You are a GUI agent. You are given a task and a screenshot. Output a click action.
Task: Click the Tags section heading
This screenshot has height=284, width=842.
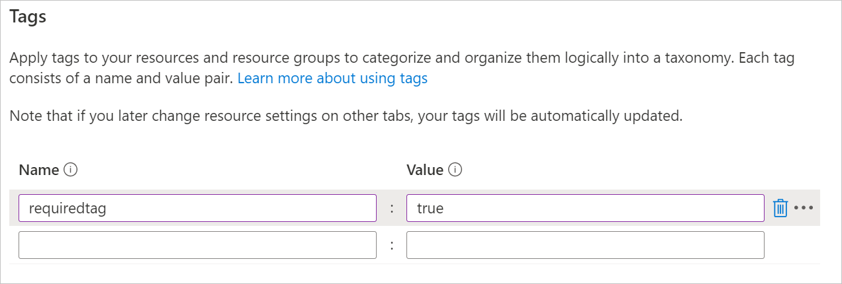28,17
